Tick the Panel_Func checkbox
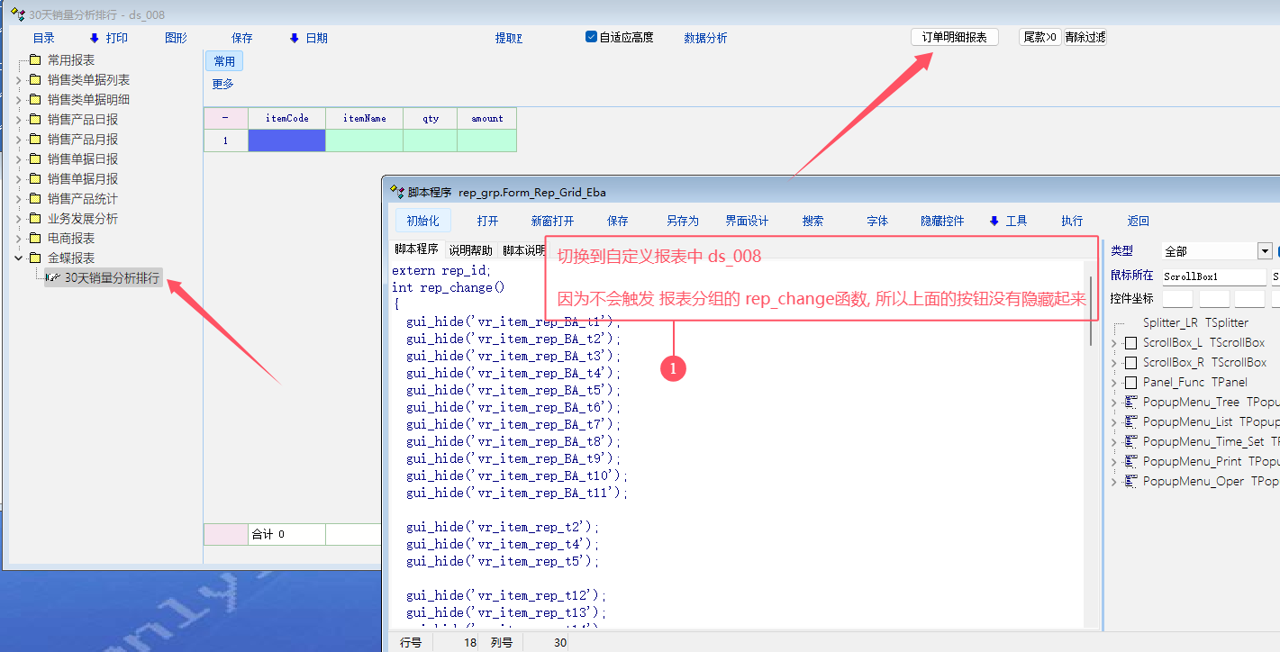The width and height of the screenshot is (1280, 652). click(1130, 383)
